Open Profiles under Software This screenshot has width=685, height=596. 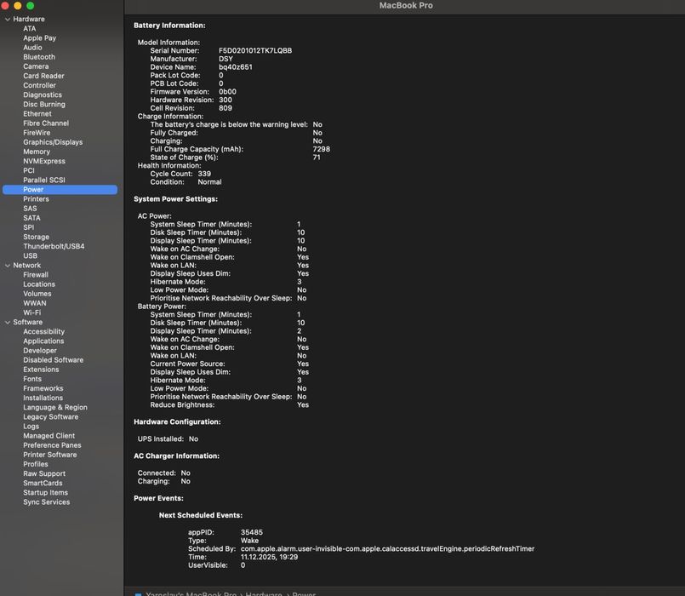36,464
